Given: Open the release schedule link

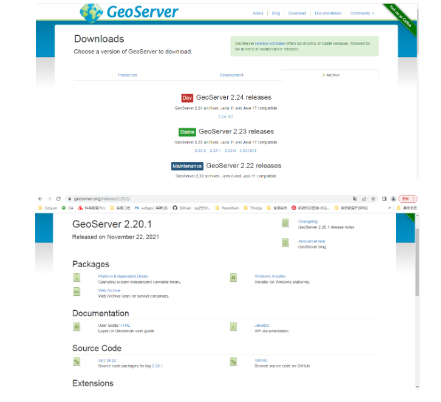Looking at the screenshot, I should [x=270, y=44].
